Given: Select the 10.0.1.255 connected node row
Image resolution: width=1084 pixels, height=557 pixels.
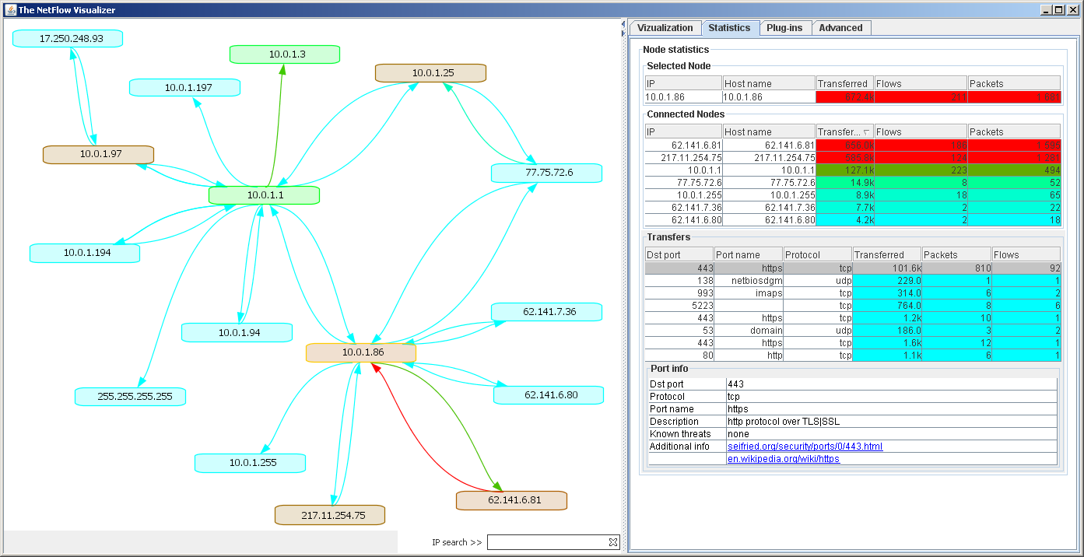Looking at the screenshot, I should point(853,195).
